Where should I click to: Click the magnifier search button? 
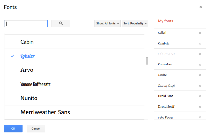[61, 23]
